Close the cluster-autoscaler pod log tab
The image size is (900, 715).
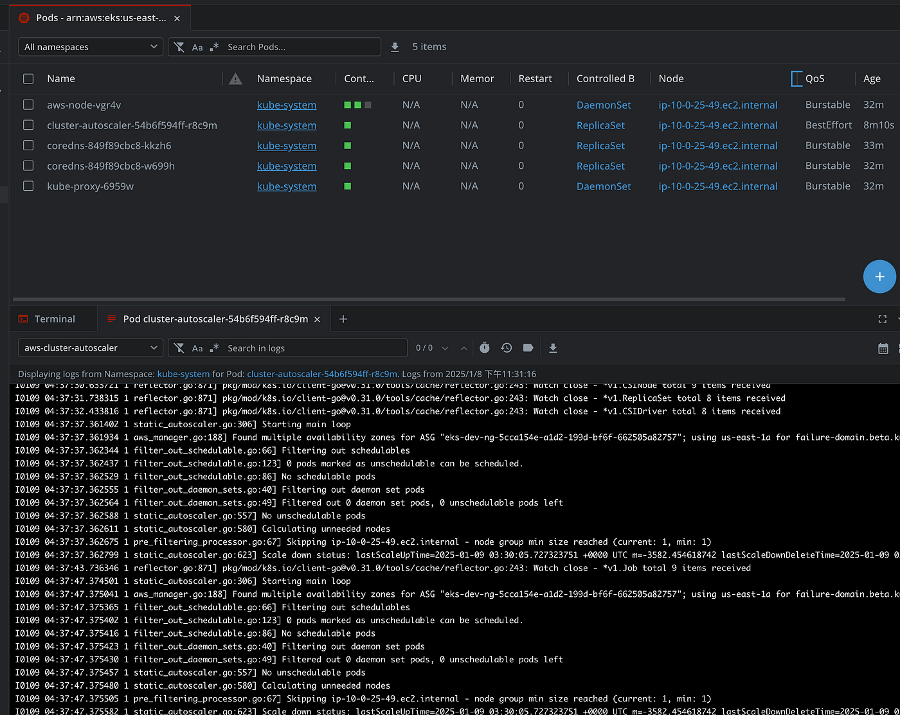point(317,319)
